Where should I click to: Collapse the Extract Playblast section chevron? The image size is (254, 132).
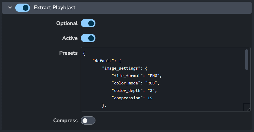coord(10,8)
